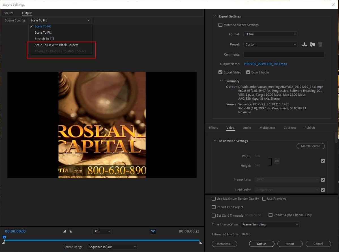
Task: Toggle the width/height match source checkbox
Action: [323, 161]
